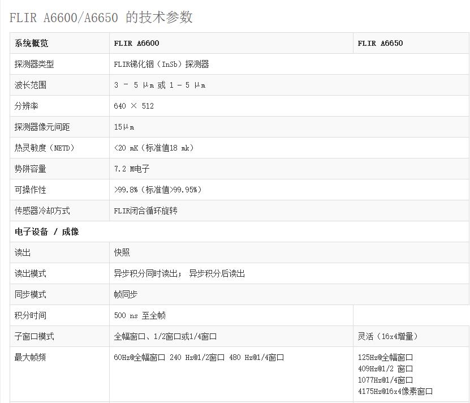This screenshot has width=470, height=403.
Task: Select the 子窗口模式 row label
Action: click(34, 336)
